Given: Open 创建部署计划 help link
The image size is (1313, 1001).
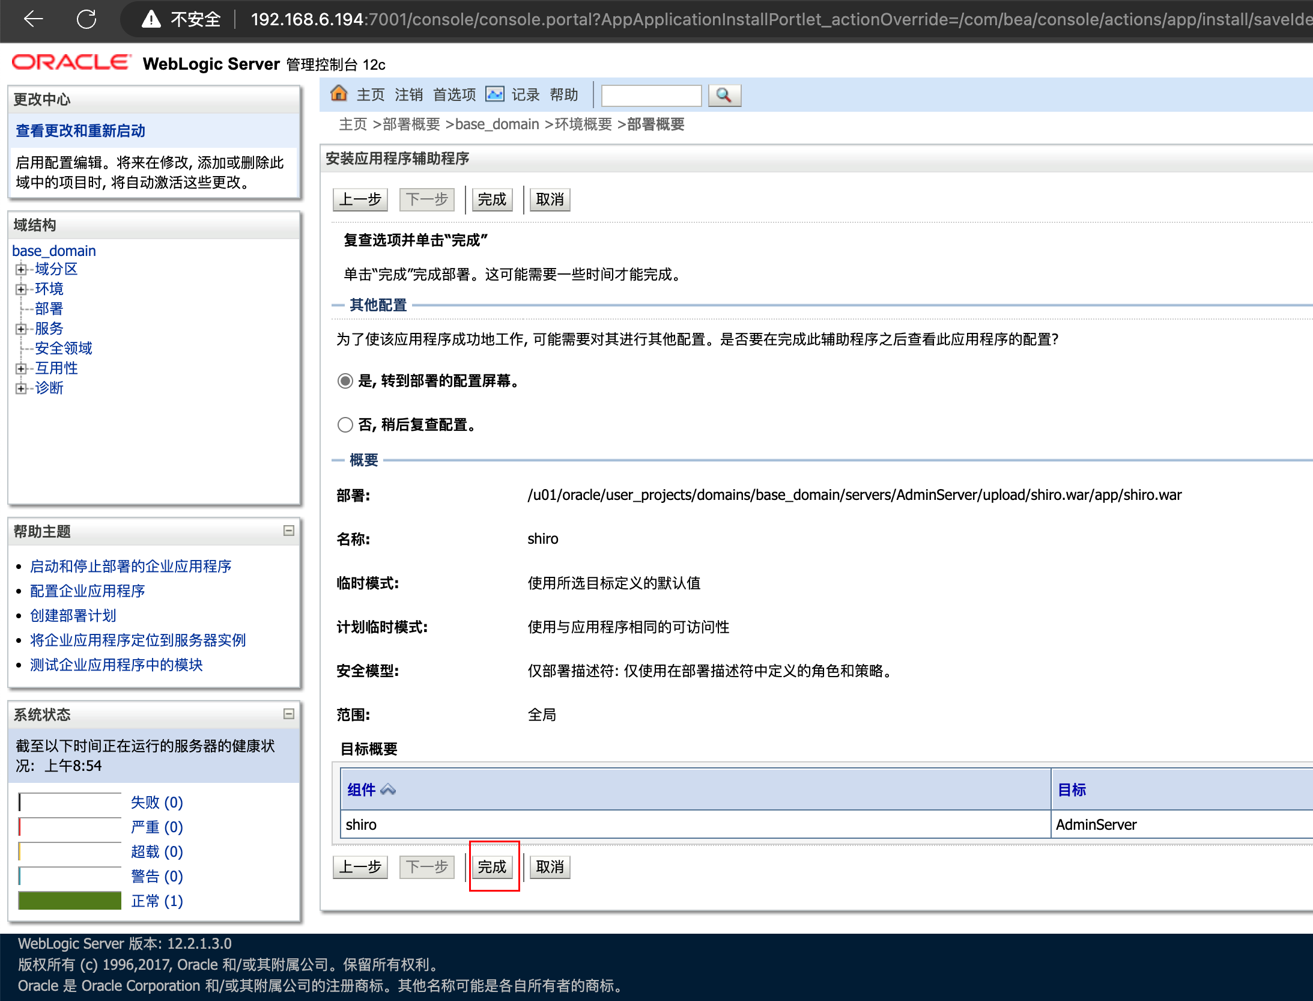Looking at the screenshot, I should (73, 615).
